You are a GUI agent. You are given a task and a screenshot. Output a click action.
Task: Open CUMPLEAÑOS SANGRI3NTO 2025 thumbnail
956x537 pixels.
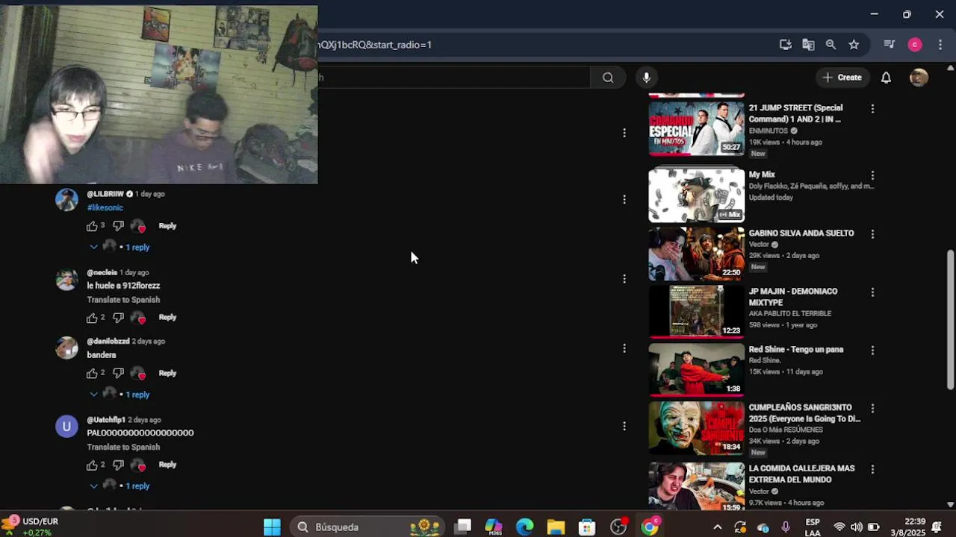point(696,428)
